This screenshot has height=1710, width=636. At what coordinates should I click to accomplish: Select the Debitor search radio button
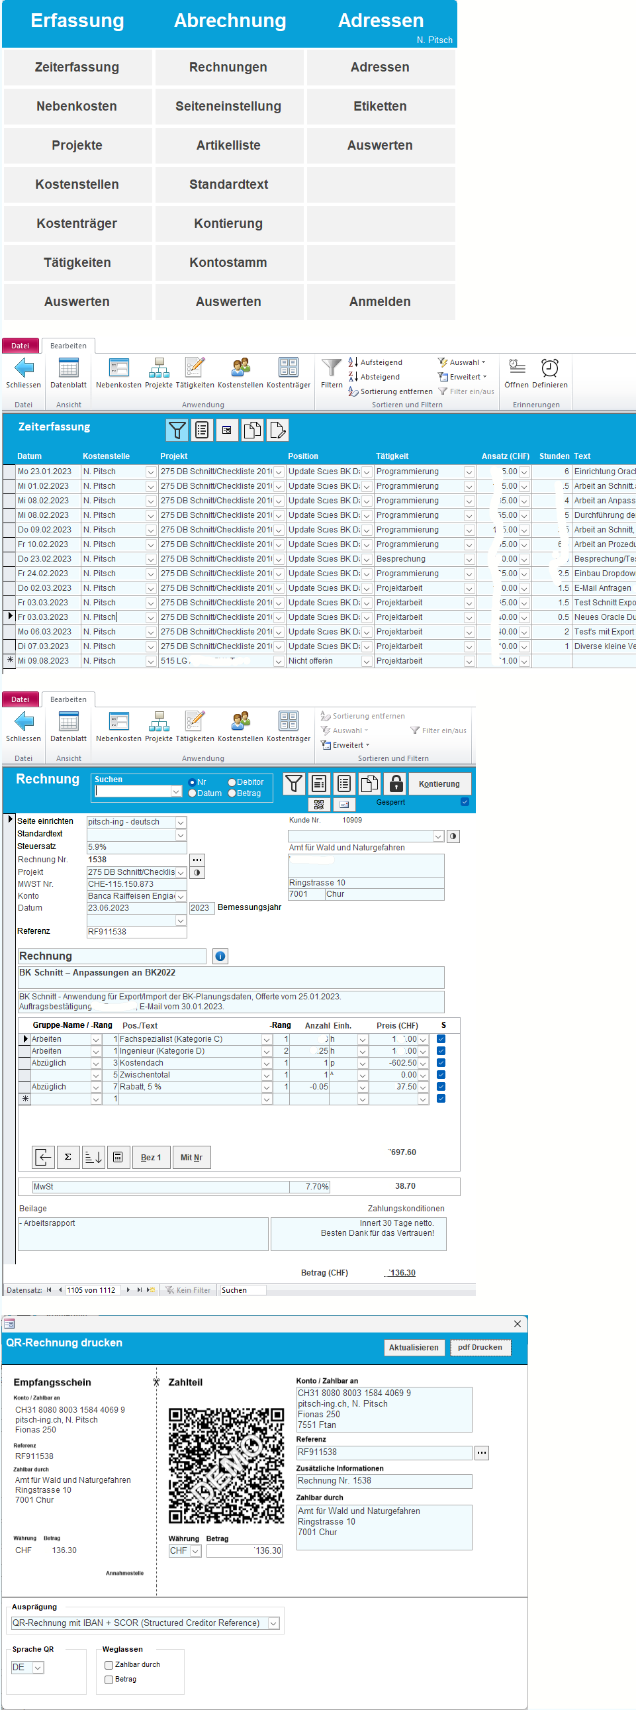[x=232, y=782]
